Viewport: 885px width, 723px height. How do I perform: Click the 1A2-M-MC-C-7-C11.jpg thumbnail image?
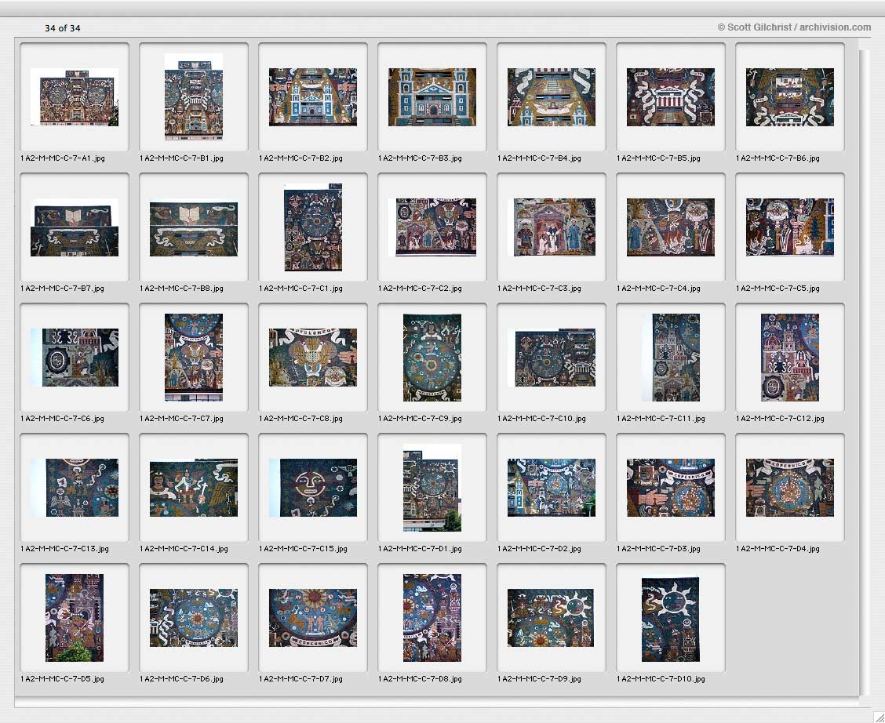coord(671,358)
